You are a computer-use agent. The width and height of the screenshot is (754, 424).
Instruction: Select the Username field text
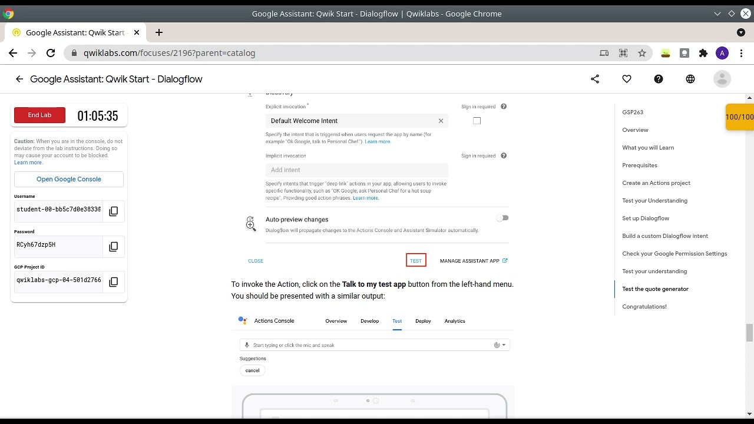[x=58, y=210]
